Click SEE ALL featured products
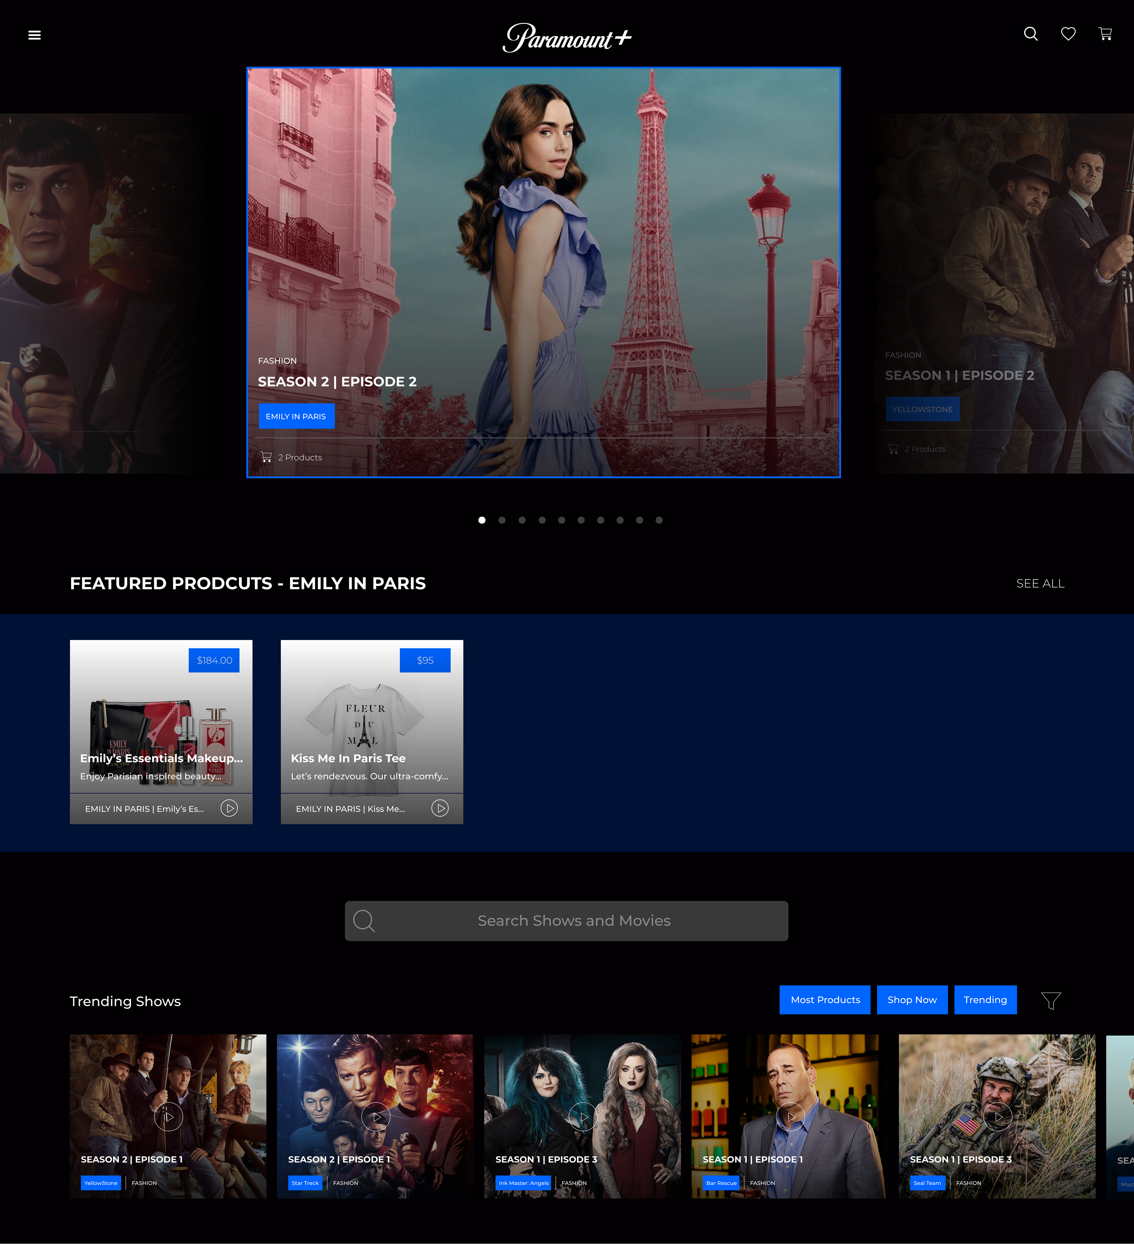Viewport: 1134px width, 1244px height. click(1040, 584)
